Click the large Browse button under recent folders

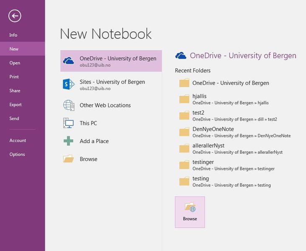190,212
